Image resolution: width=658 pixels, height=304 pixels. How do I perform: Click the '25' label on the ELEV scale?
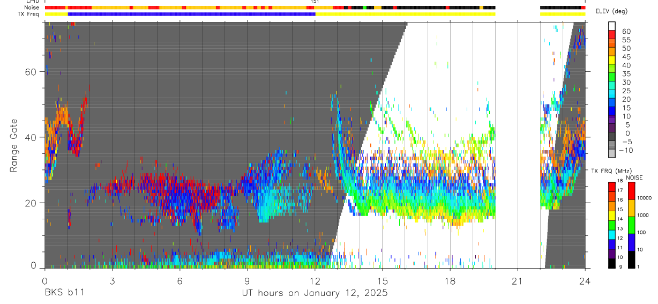pos(625,91)
